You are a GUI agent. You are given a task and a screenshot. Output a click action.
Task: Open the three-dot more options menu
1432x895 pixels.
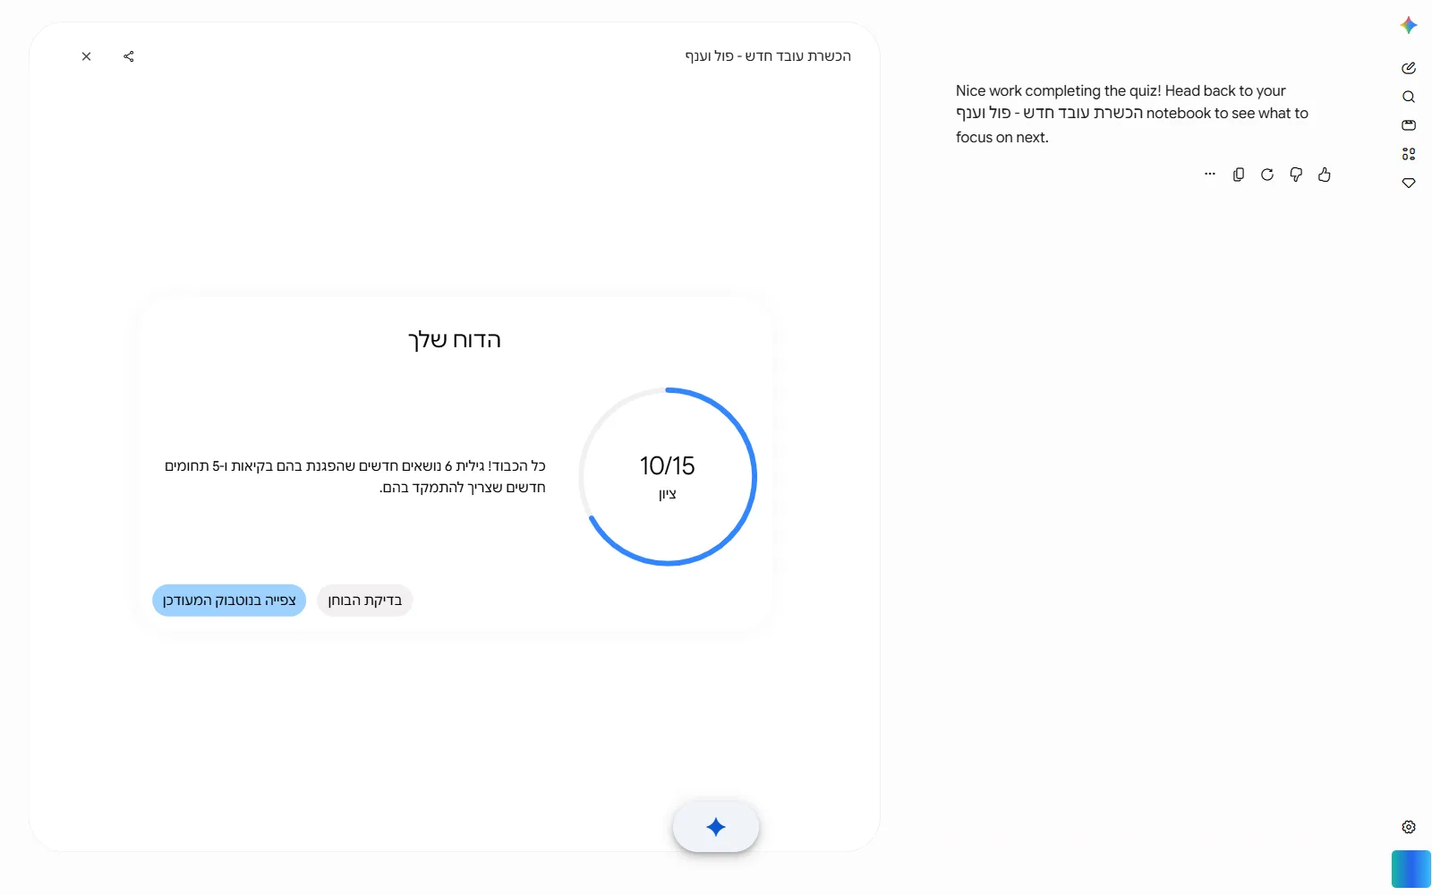pyautogui.click(x=1210, y=175)
